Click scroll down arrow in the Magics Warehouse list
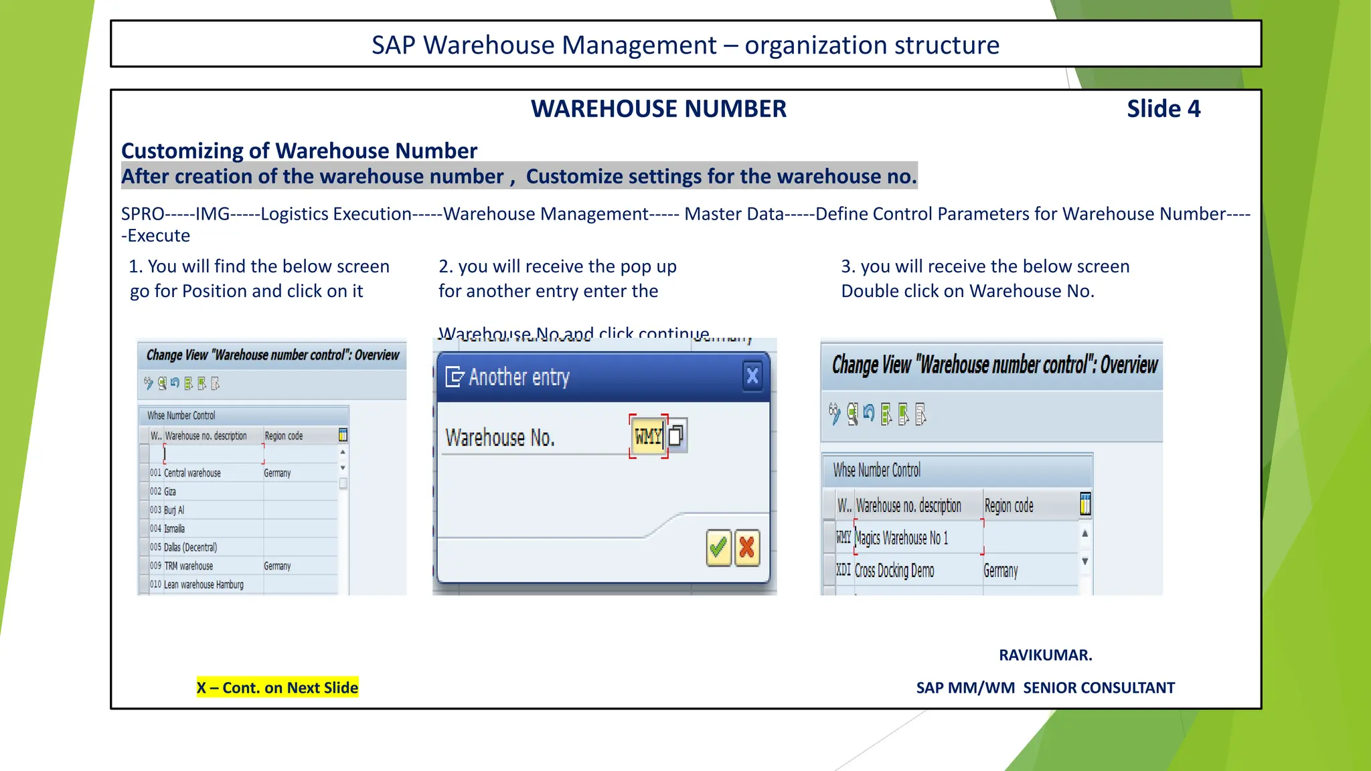The image size is (1371, 771). (x=1085, y=562)
